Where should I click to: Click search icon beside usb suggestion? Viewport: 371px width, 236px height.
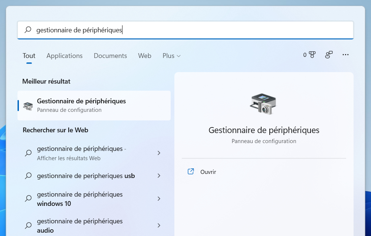pyautogui.click(x=29, y=176)
